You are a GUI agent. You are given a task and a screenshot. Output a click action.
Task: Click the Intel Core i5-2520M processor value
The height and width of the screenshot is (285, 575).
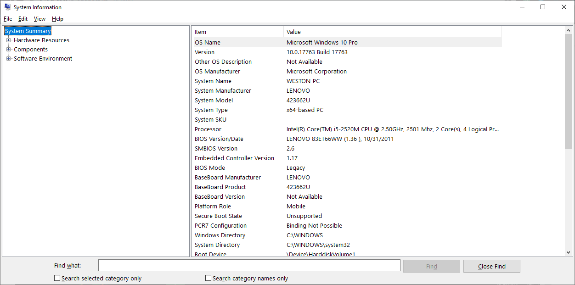tap(393, 129)
